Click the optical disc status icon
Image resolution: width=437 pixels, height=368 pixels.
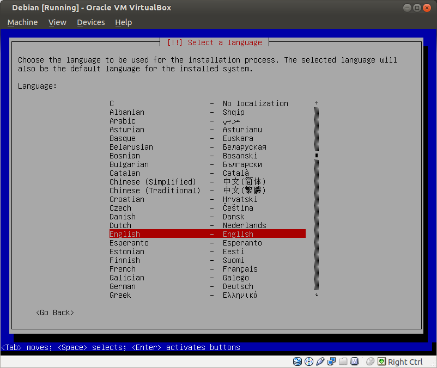[309, 361]
